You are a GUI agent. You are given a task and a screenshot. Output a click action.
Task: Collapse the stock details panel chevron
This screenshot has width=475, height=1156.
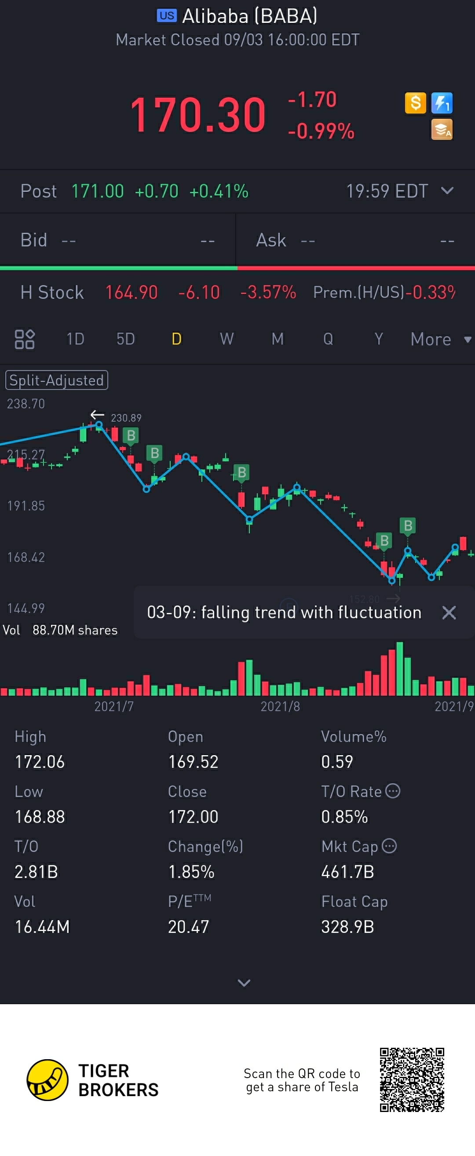pyautogui.click(x=244, y=983)
